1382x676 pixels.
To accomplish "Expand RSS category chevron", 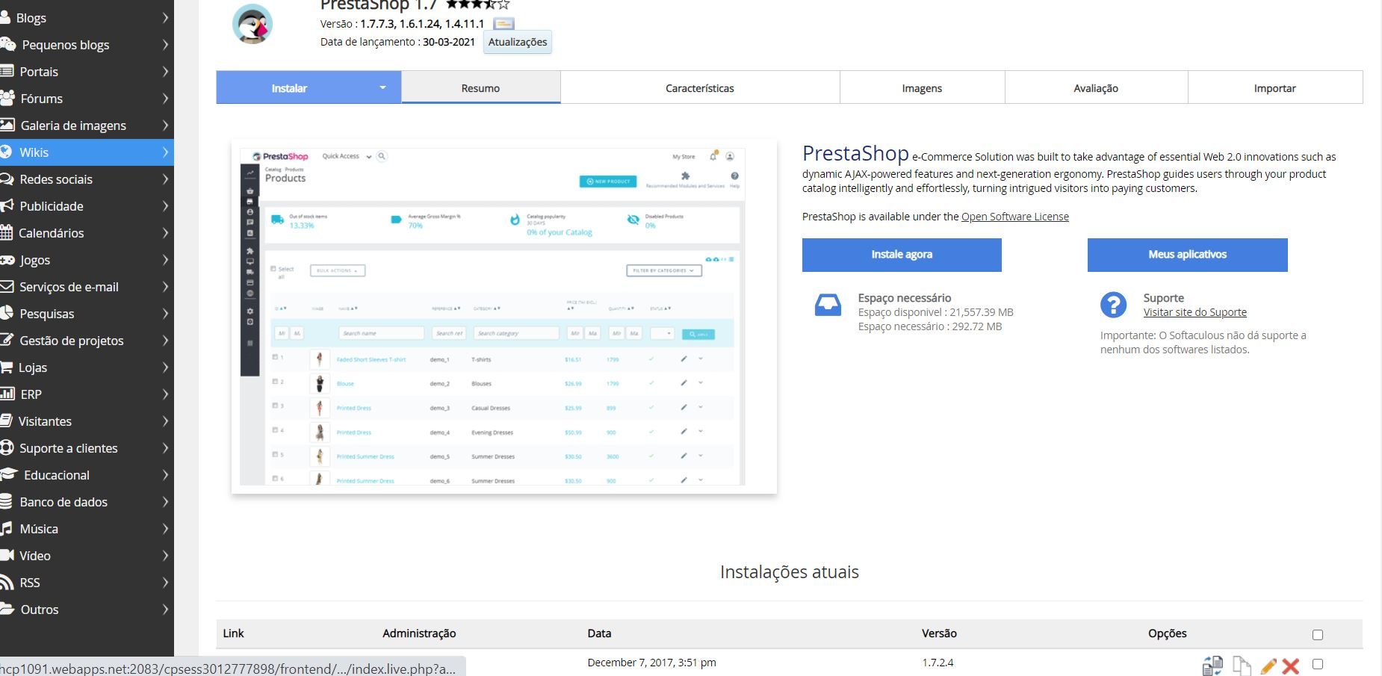I will point(165,582).
